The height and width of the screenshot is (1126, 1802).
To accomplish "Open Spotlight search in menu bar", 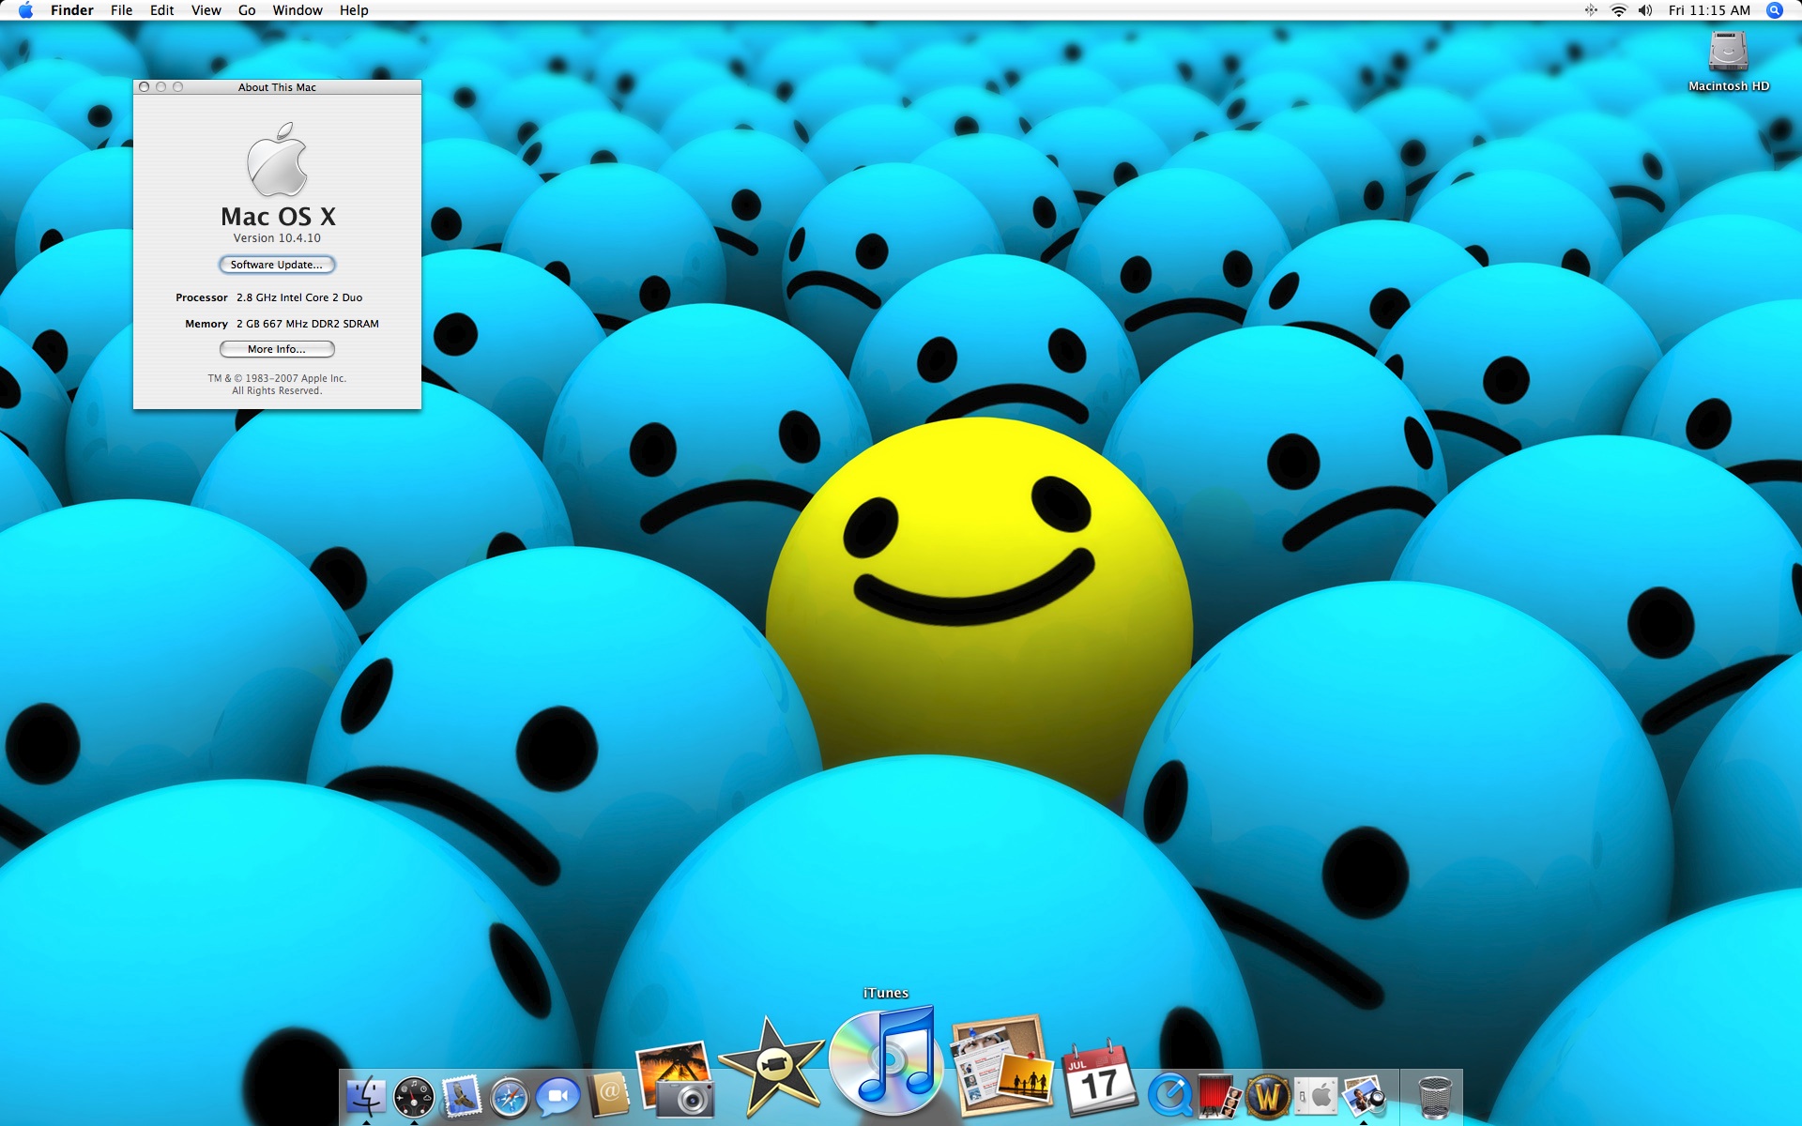I will 1775,10.
